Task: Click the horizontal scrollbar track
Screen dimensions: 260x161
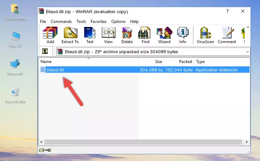Action: point(143,142)
